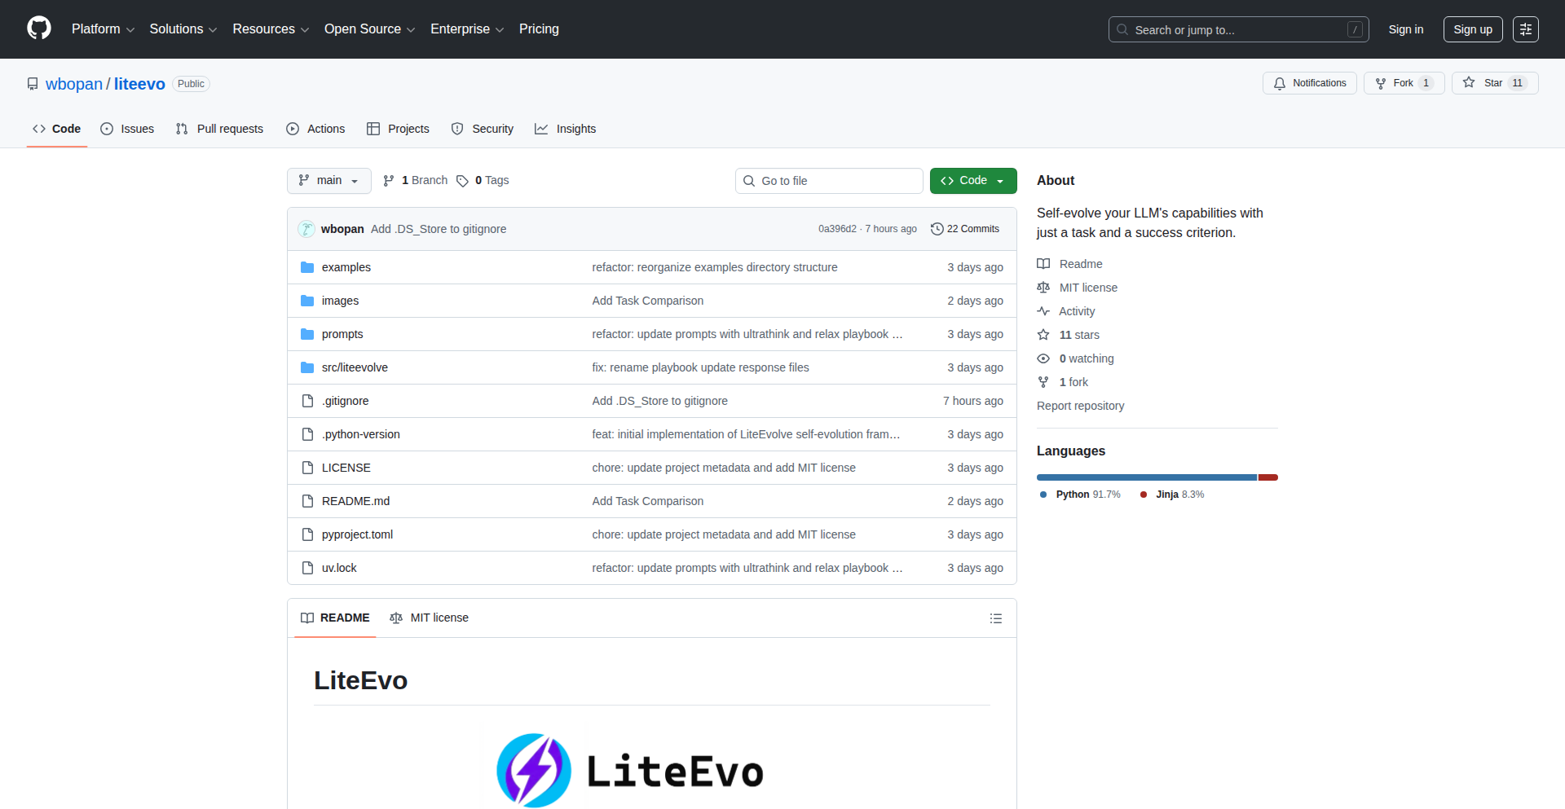
Task: Open the wbopan profile link
Action: point(73,83)
